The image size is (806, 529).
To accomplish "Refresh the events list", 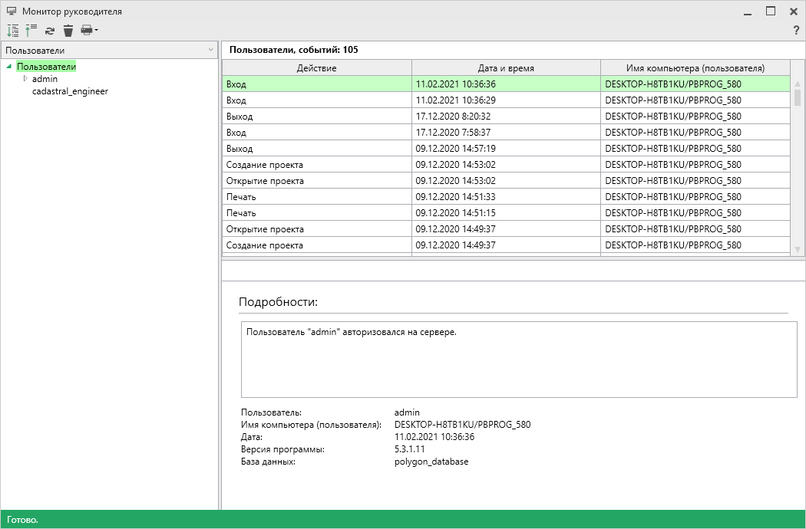I will (50, 31).
